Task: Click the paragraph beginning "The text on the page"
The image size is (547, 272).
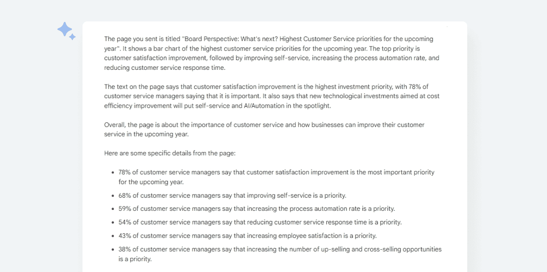Action: tap(272, 96)
